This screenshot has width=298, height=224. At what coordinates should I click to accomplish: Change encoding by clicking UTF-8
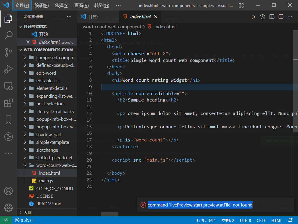coord(245,220)
